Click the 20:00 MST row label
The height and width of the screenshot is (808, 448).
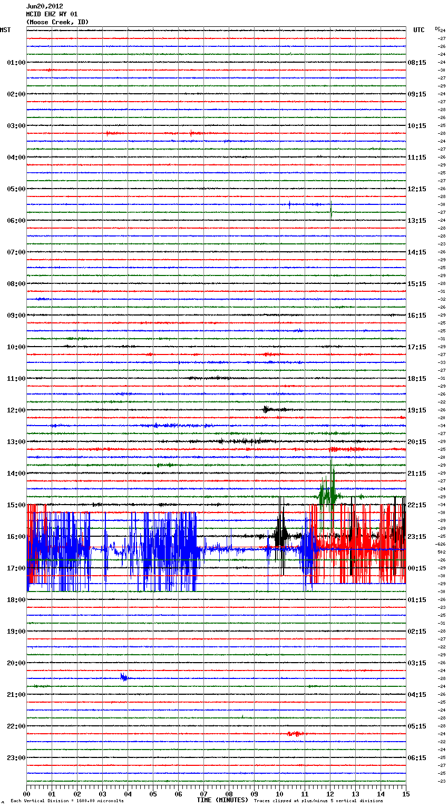tap(16, 663)
